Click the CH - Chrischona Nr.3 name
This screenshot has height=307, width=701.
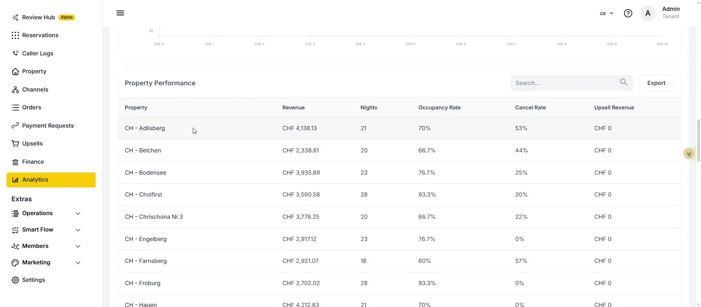154,217
